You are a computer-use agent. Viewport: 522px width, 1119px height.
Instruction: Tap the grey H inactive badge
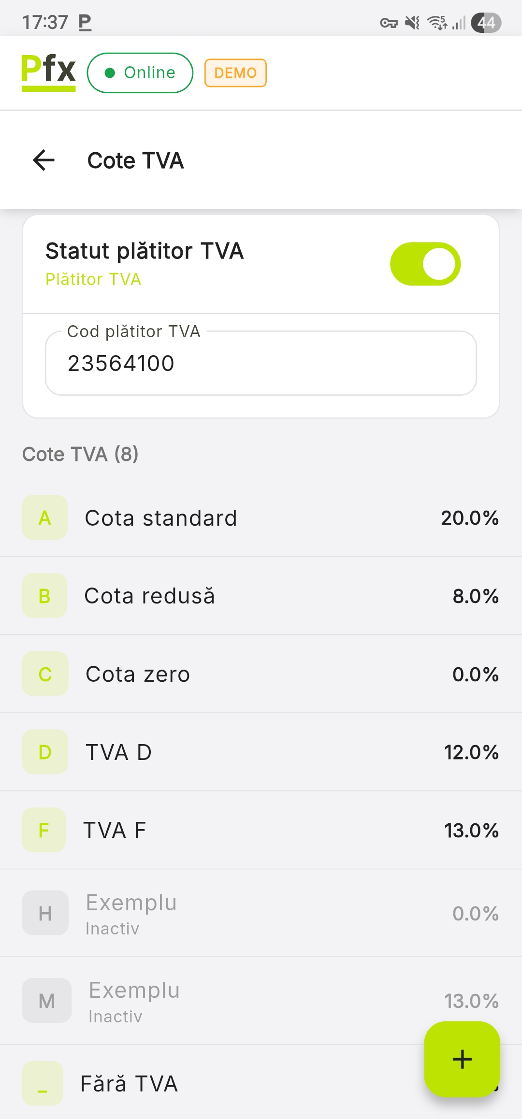point(45,913)
